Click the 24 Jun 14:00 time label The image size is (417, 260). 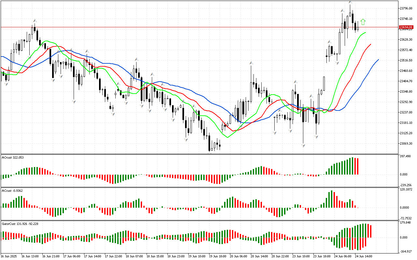click(363, 256)
